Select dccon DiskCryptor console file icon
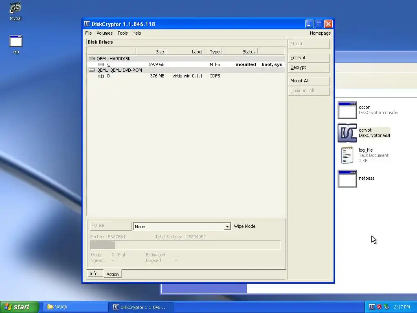 coord(347,110)
